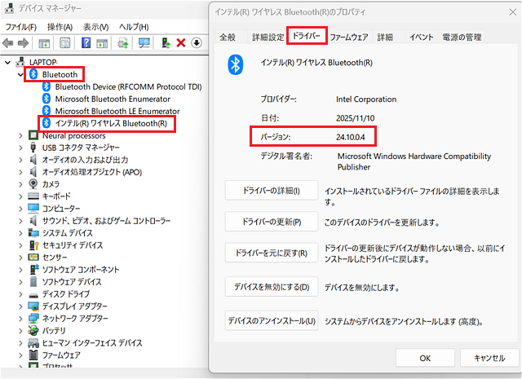Expand サウンド、ビデオ、およびゲーム コントローラー node

coord(20,221)
